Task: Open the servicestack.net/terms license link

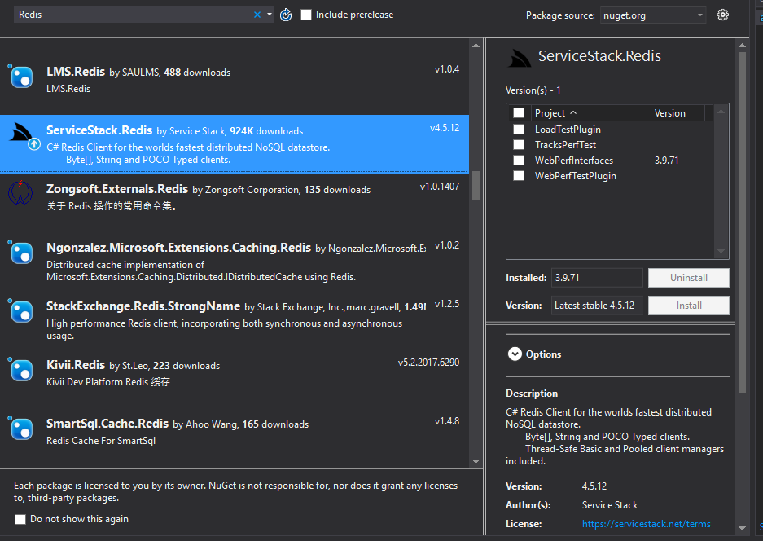Action: [x=647, y=524]
